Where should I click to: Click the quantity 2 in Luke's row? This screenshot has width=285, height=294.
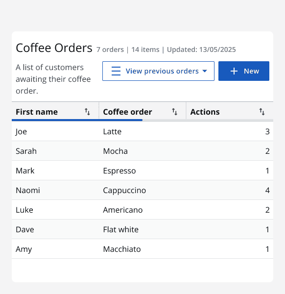(267, 210)
